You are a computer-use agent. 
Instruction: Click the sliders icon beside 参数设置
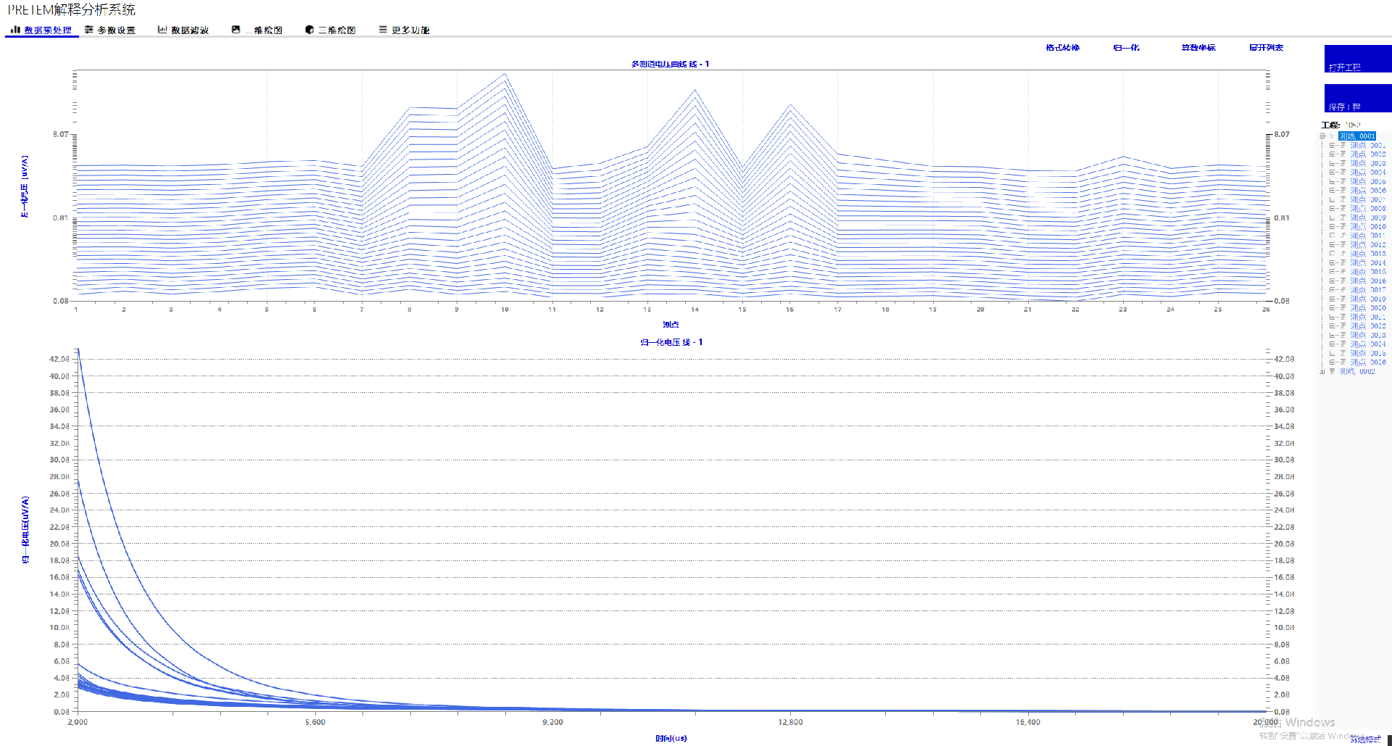[x=89, y=30]
